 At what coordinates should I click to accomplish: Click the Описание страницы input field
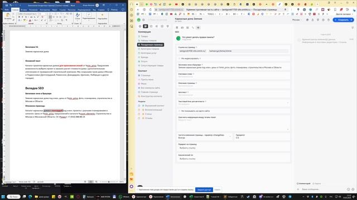234,86
